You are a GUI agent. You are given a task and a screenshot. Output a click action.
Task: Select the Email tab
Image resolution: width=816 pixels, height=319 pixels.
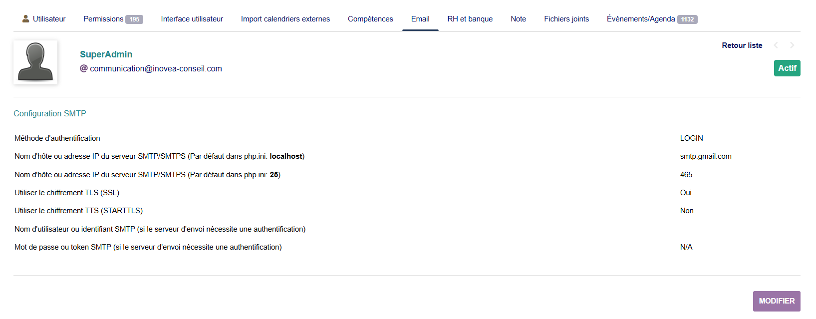tap(420, 19)
